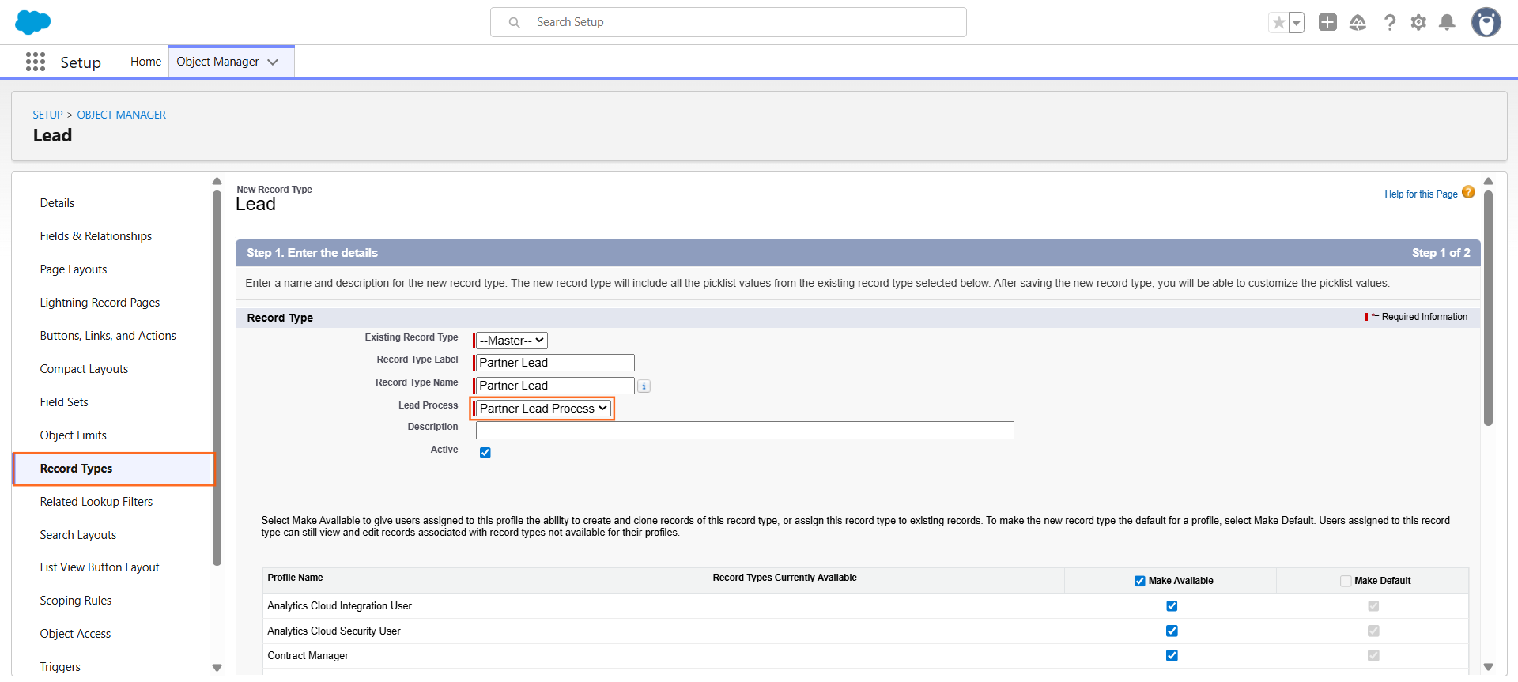
Task: Uncheck Make Available for Analytics Cloud Integration User
Action: coord(1172,606)
